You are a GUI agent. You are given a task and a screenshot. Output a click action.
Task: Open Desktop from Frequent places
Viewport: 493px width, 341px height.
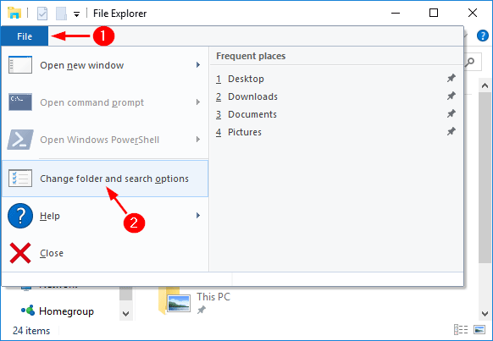click(335, 79)
